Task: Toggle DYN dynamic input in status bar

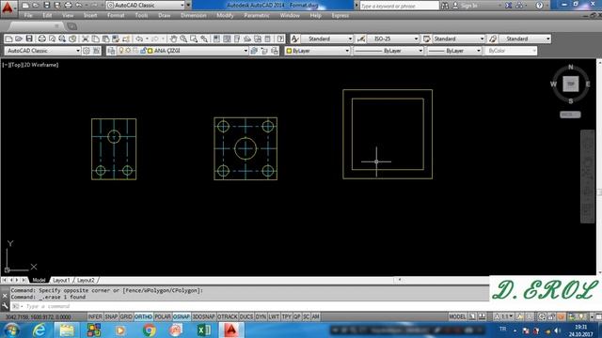Action: coord(261,317)
